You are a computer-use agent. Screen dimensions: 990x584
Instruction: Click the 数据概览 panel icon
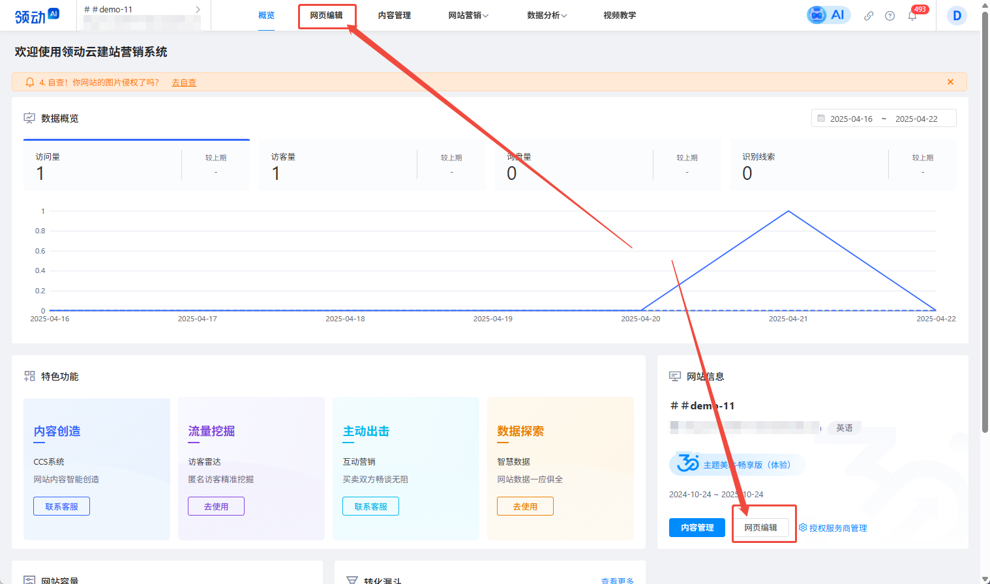[x=29, y=118]
